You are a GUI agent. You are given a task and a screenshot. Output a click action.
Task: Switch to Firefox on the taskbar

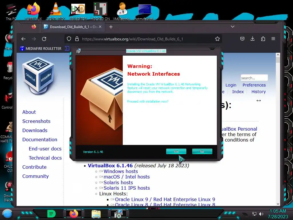pyautogui.click(x=74, y=214)
